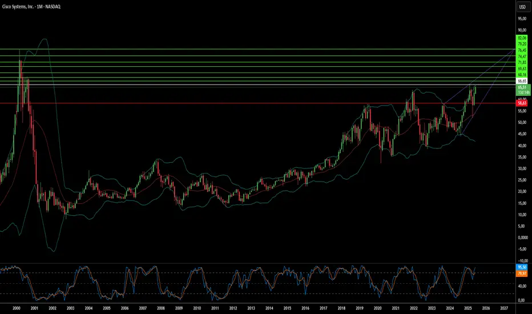Click the 2027 year label on time axis
Image resolution: width=532 pixels, height=314 pixels.
coord(504,308)
